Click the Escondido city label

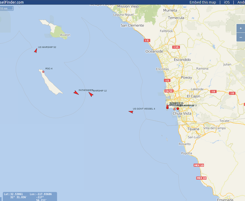(x=182, y=60)
